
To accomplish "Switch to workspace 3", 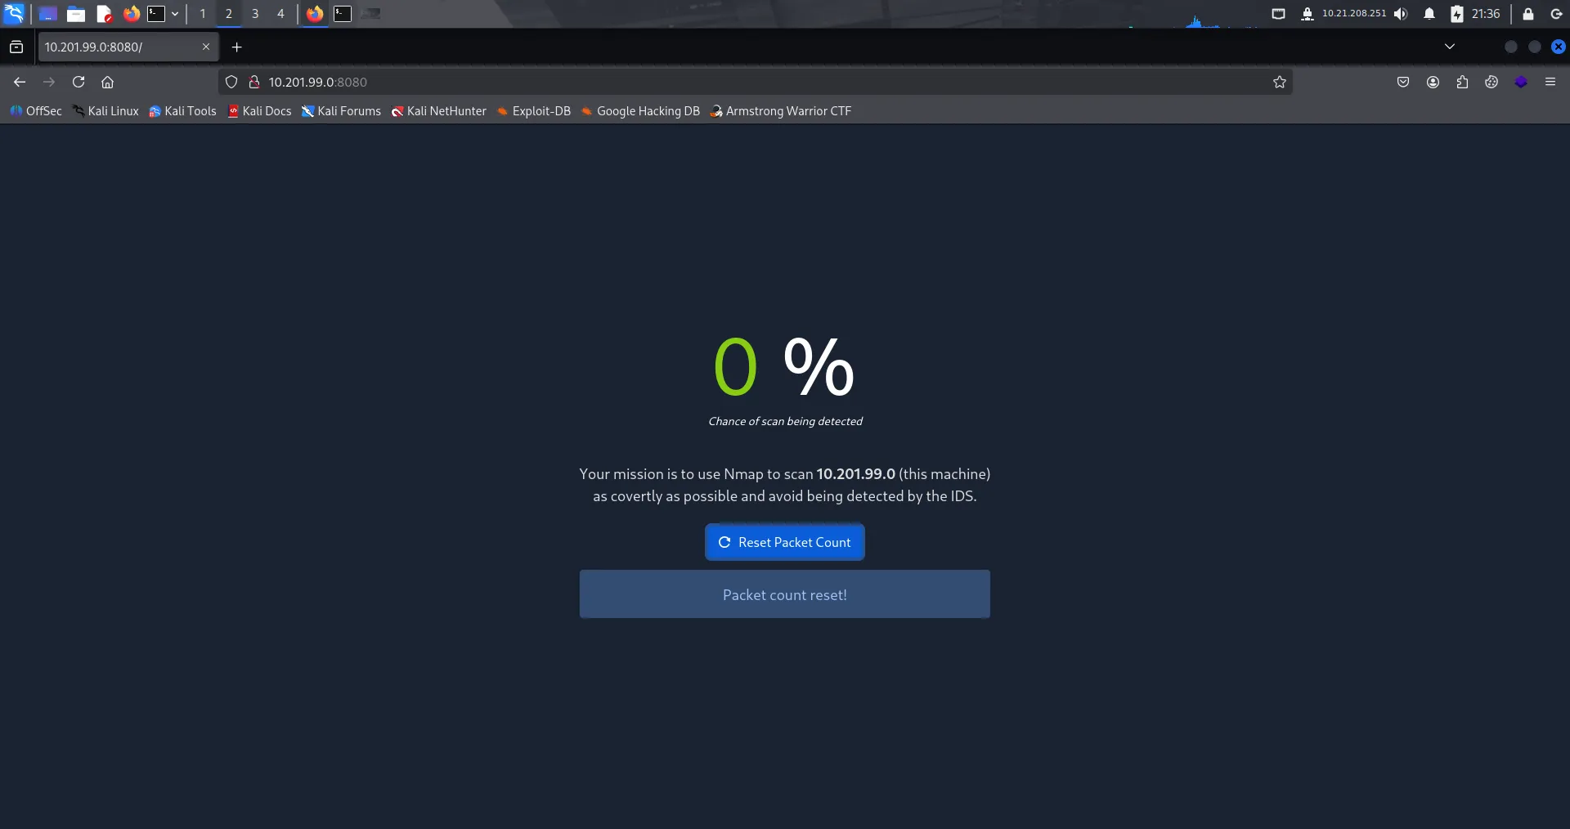I will coord(255,14).
